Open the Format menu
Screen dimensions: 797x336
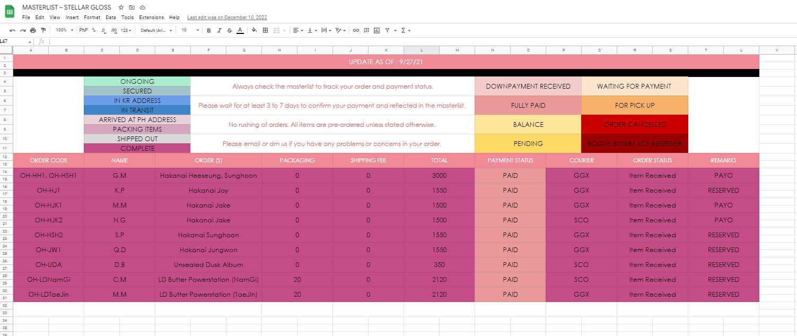tap(92, 18)
